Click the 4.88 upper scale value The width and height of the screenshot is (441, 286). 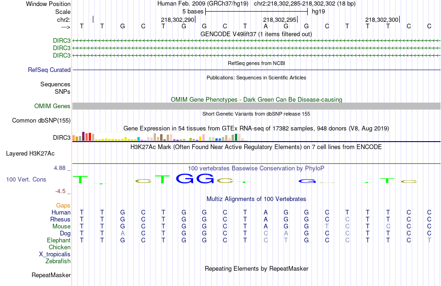(x=59, y=168)
